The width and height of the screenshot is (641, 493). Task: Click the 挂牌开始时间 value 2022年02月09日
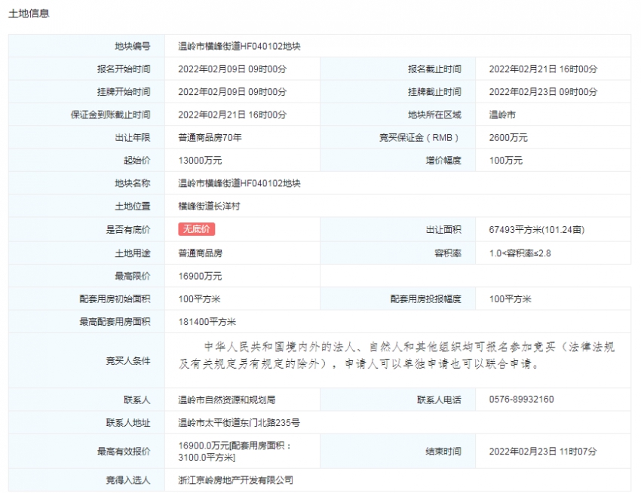click(x=211, y=92)
